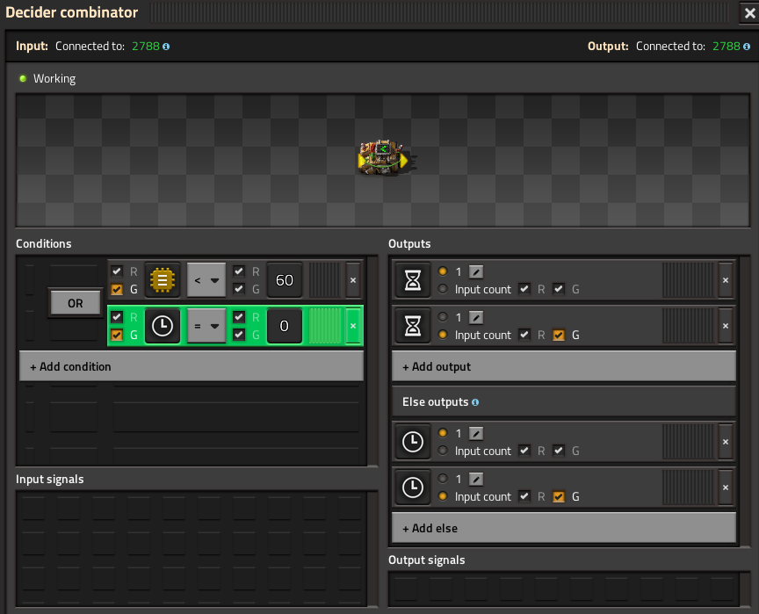
Task: Click the output network ID 2788
Action: coord(726,46)
